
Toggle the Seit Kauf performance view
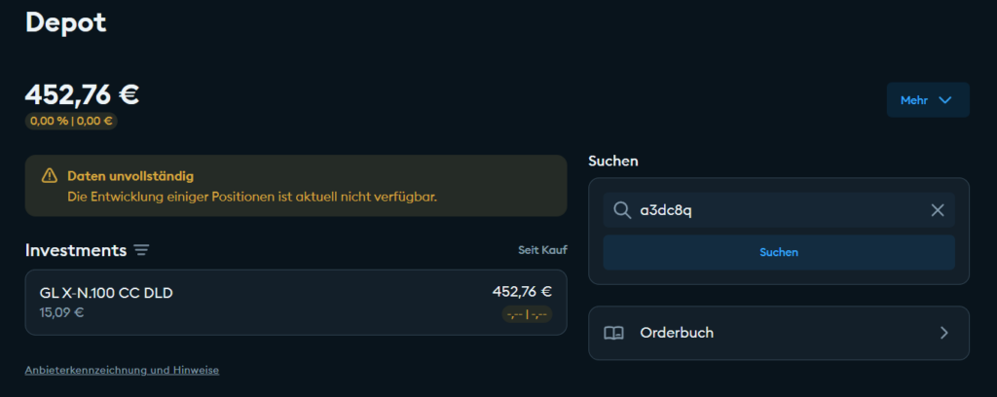click(x=542, y=250)
